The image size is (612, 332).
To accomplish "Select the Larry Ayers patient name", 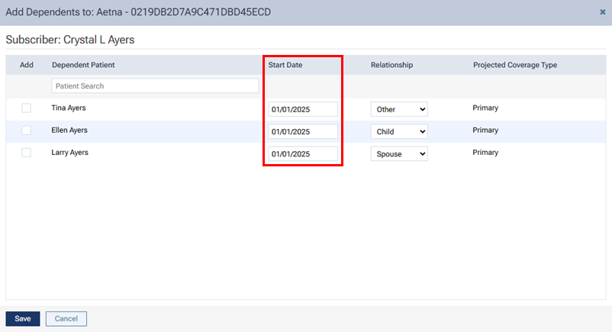I will pyautogui.click(x=70, y=153).
